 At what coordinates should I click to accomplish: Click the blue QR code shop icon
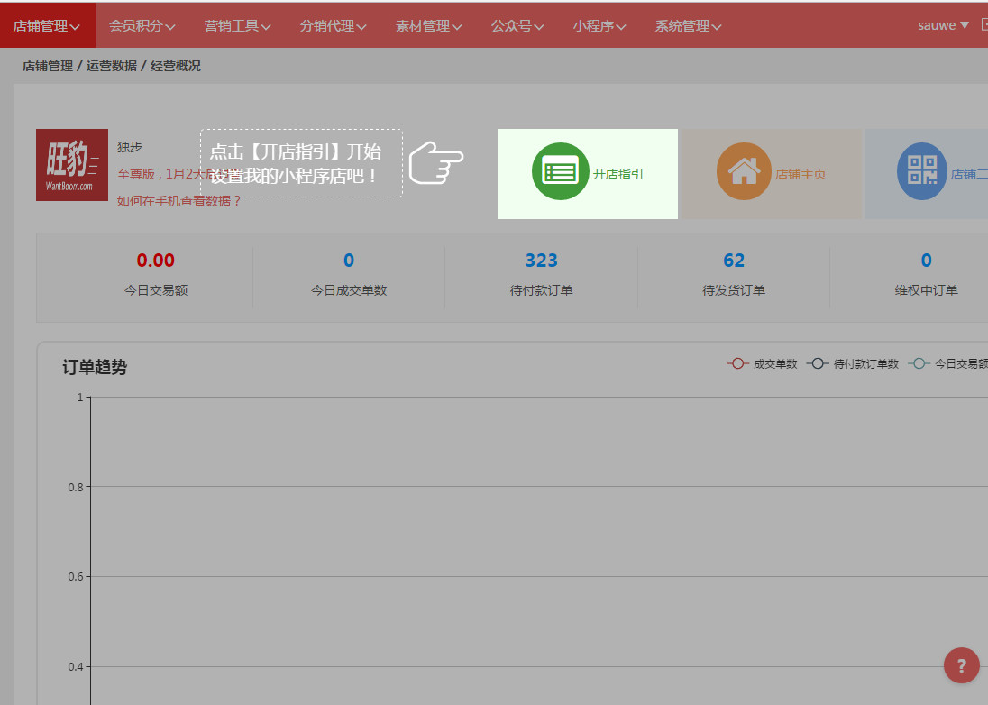921,171
